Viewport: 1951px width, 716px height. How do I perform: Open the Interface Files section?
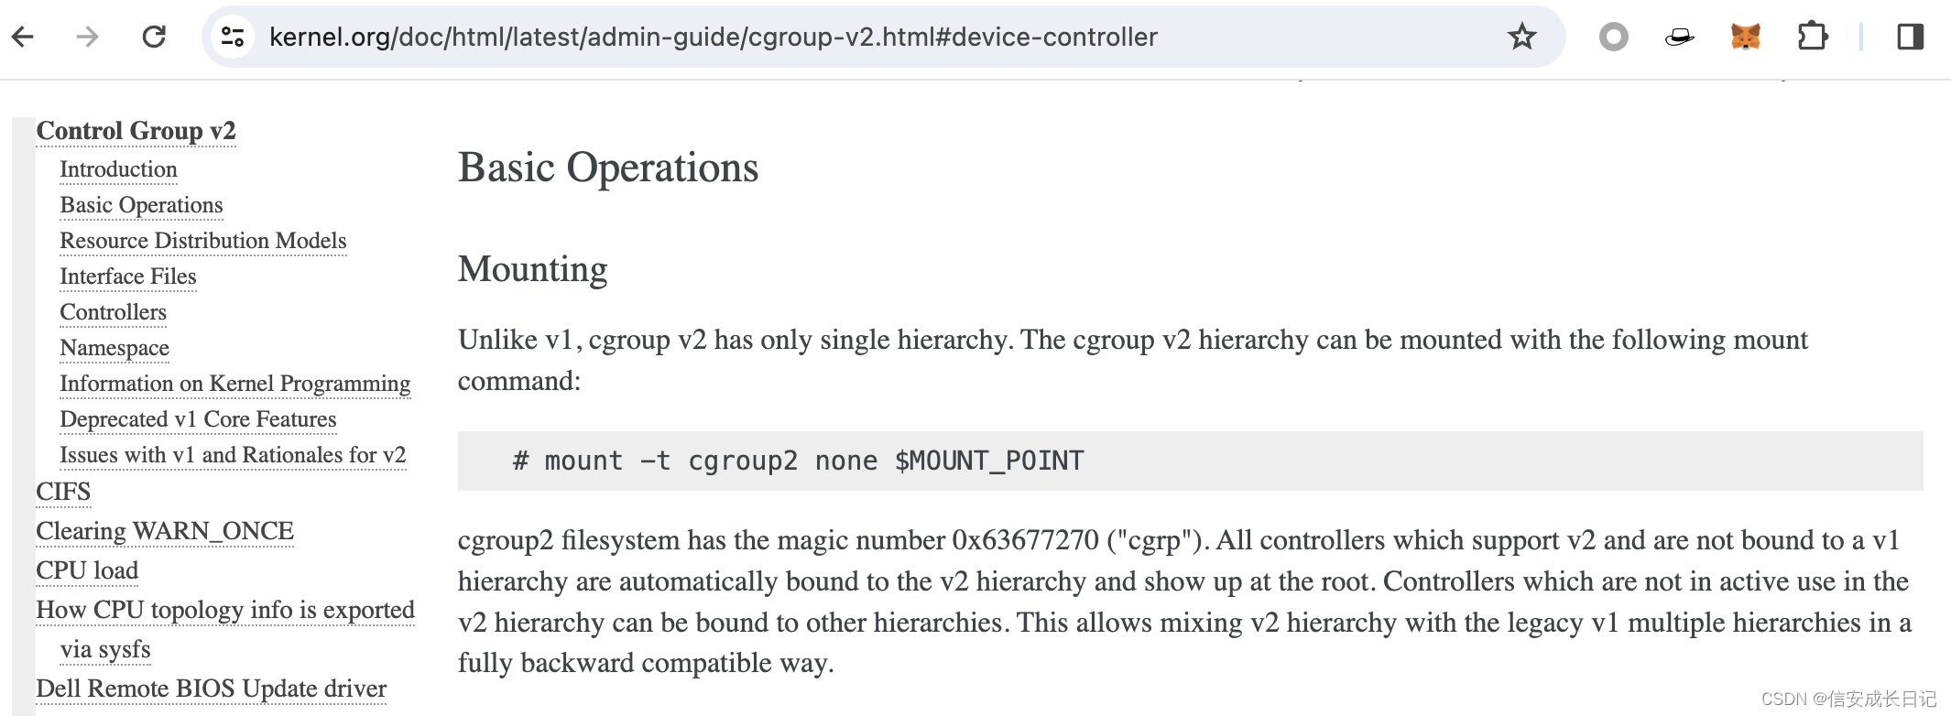pyautogui.click(x=128, y=277)
